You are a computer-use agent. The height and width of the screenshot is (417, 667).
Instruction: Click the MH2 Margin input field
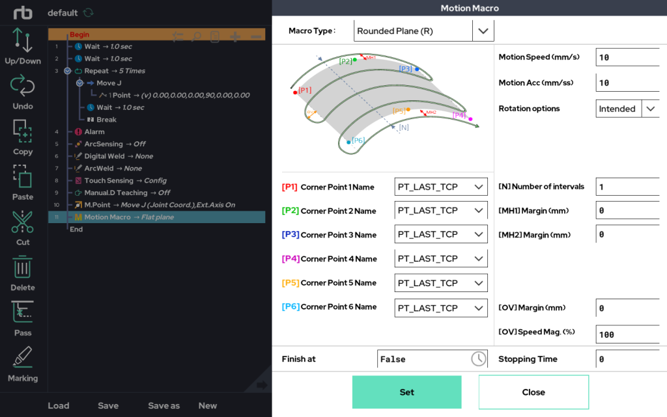[x=627, y=234]
